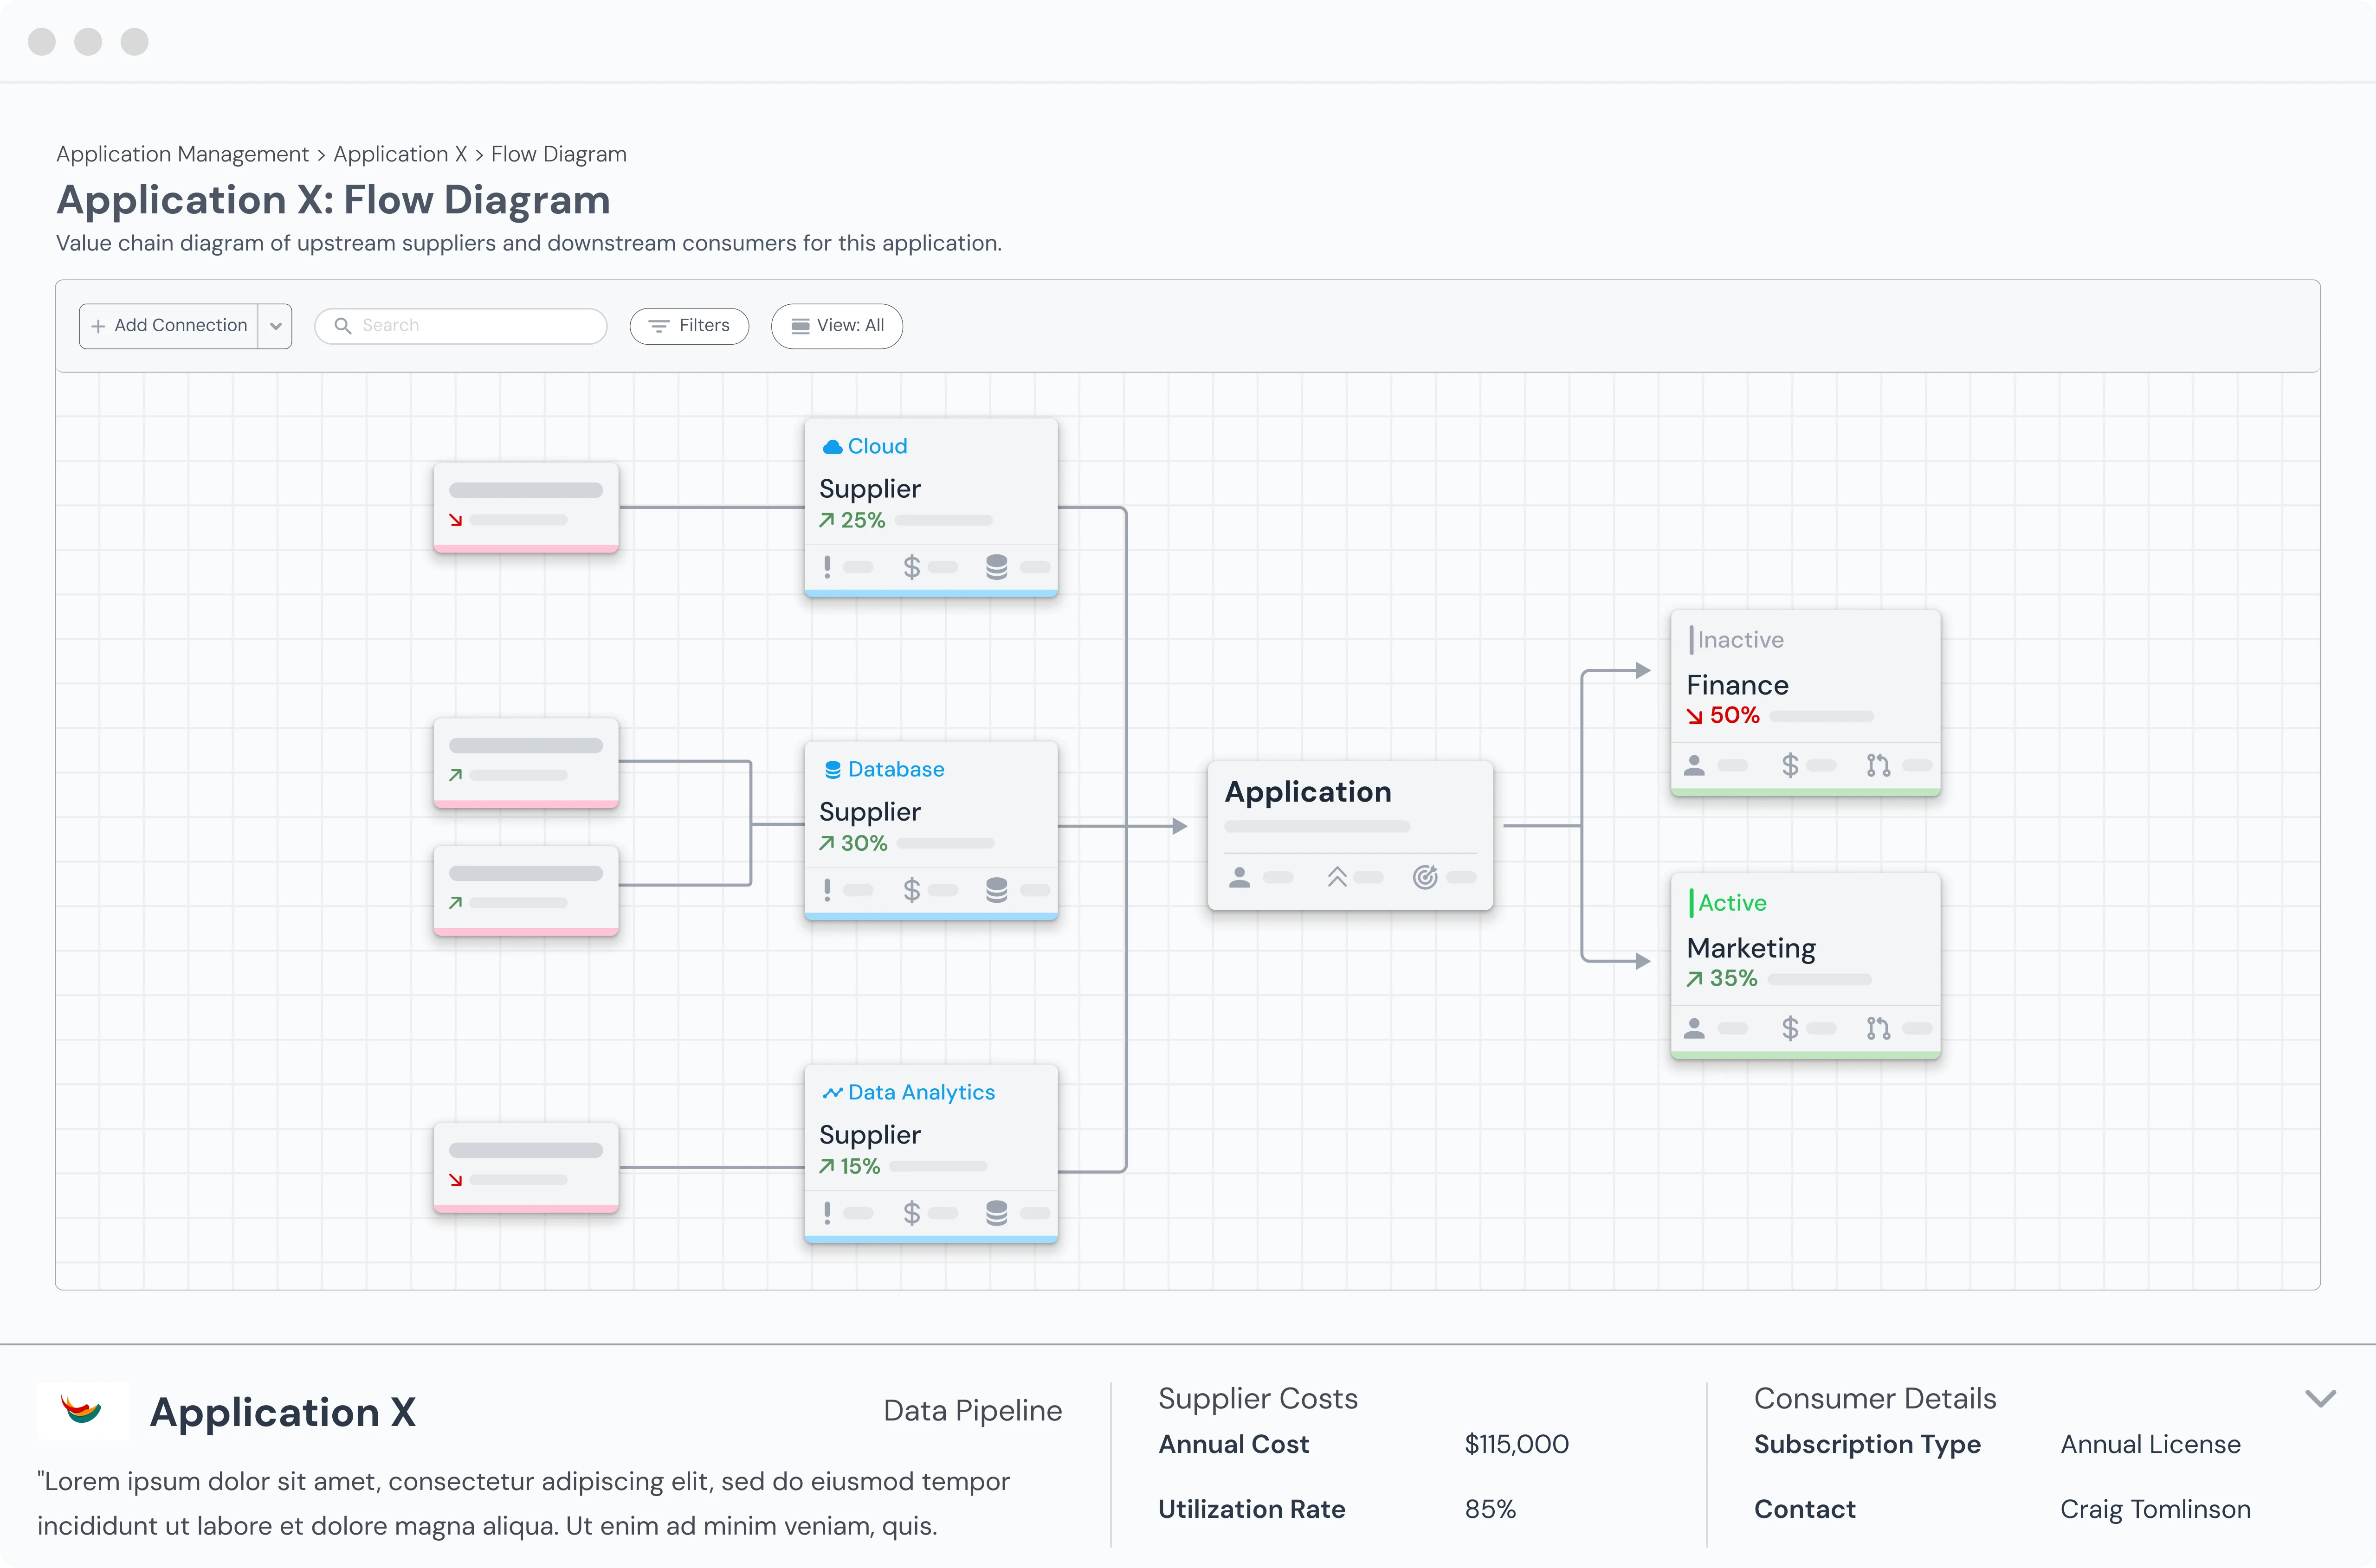The width and height of the screenshot is (2376, 1568).
Task: Click the Add Connection button
Action: click(169, 326)
